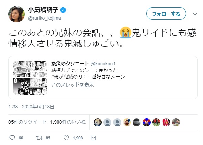This screenshot has height=145, width=203.
Task: Click the フォローする follow button
Action: (166, 14)
